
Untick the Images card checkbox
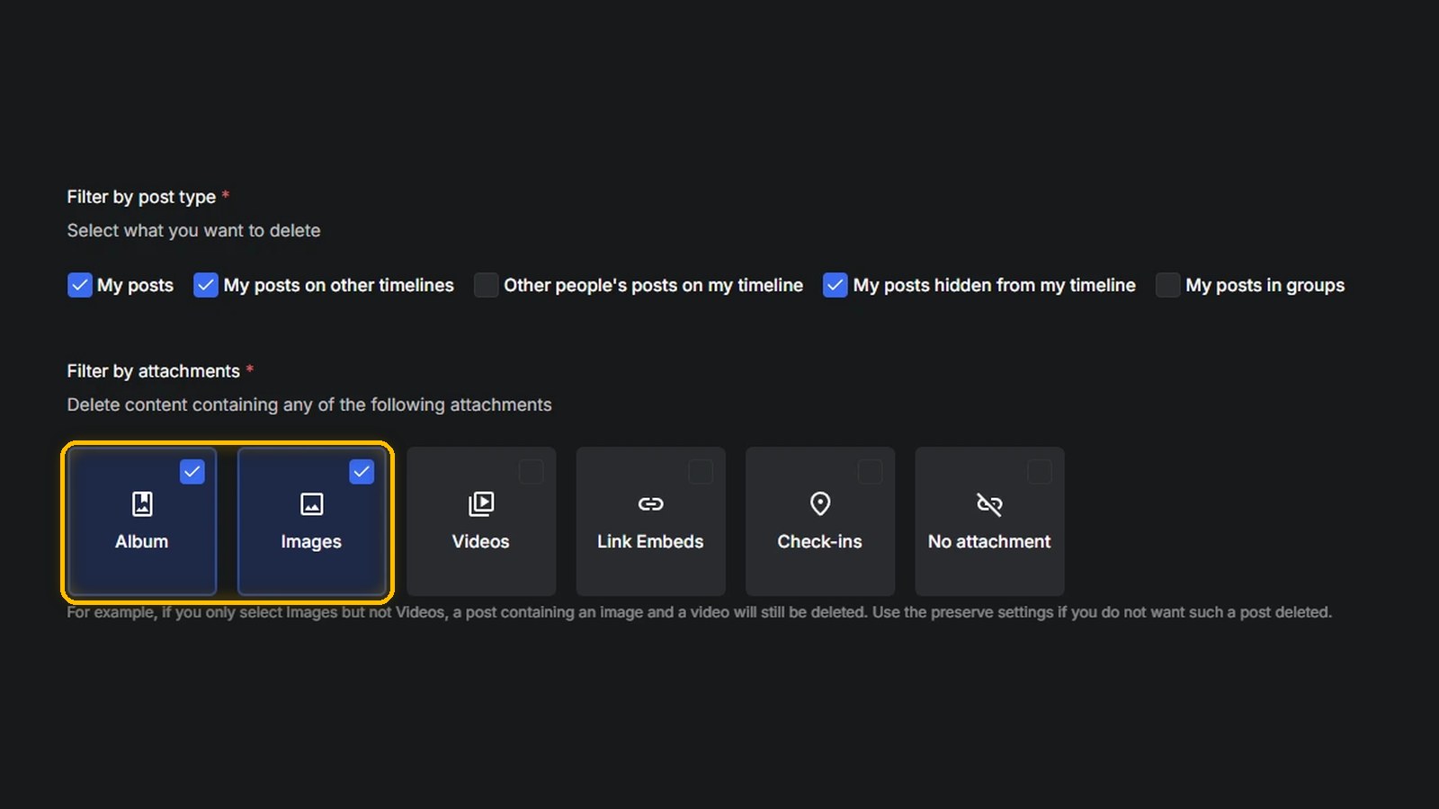tap(362, 472)
